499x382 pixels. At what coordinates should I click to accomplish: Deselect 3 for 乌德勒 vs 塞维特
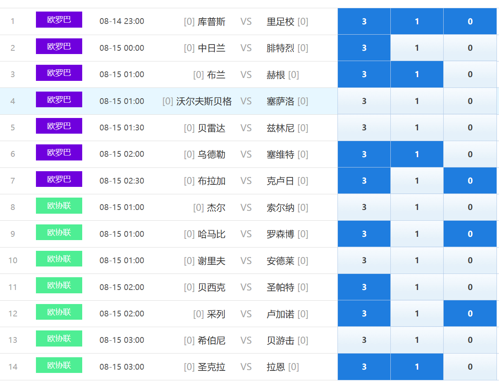(x=364, y=154)
